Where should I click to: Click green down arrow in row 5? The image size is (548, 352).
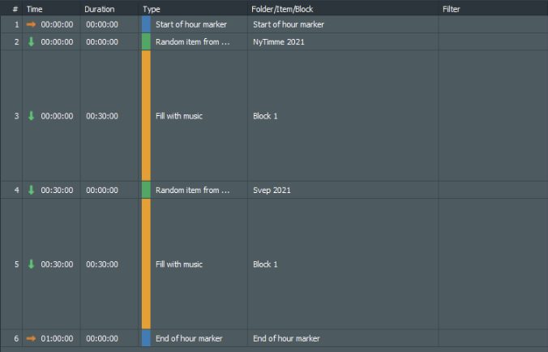click(32, 264)
